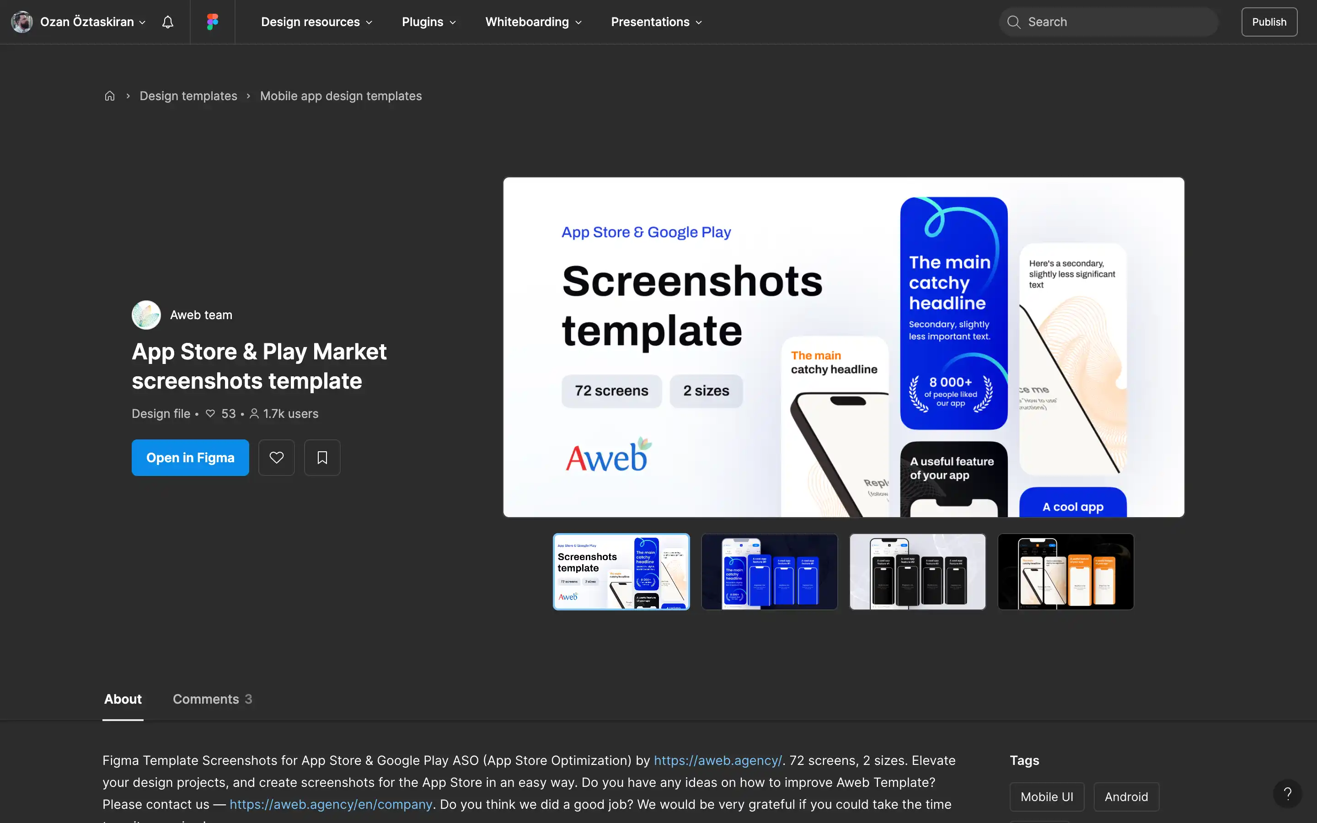Open aweb.agency/en/company link

point(331,805)
